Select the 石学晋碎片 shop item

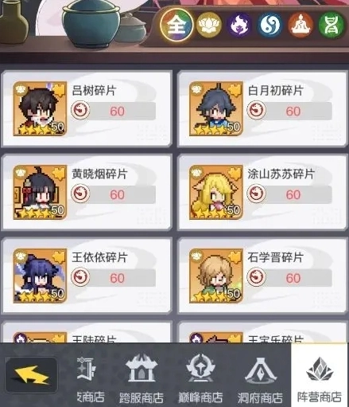click(262, 276)
